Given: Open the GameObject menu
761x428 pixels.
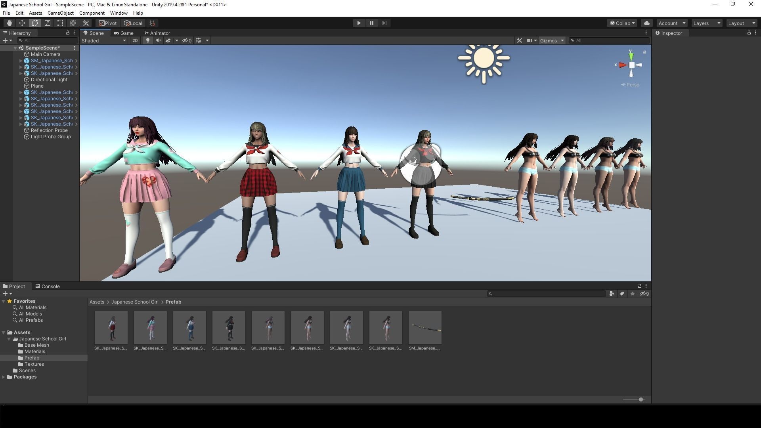Looking at the screenshot, I should pyautogui.click(x=60, y=13).
